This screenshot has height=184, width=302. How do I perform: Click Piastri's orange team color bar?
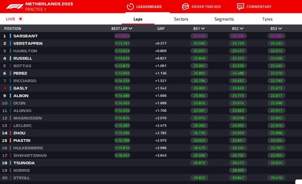click(x=11, y=140)
